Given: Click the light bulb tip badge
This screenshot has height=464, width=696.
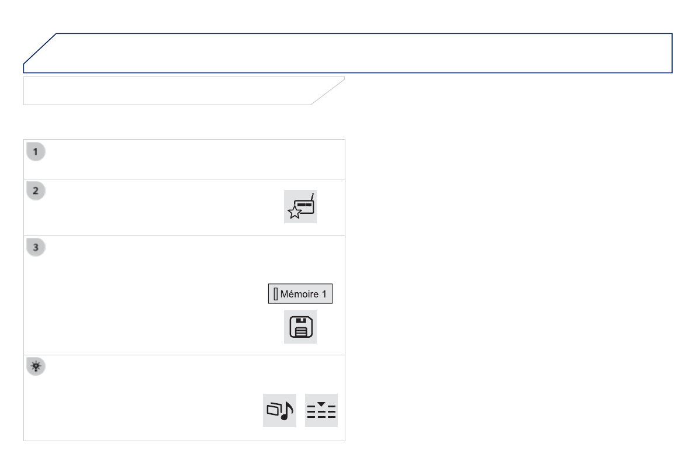Looking at the screenshot, I should [x=37, y=366].
